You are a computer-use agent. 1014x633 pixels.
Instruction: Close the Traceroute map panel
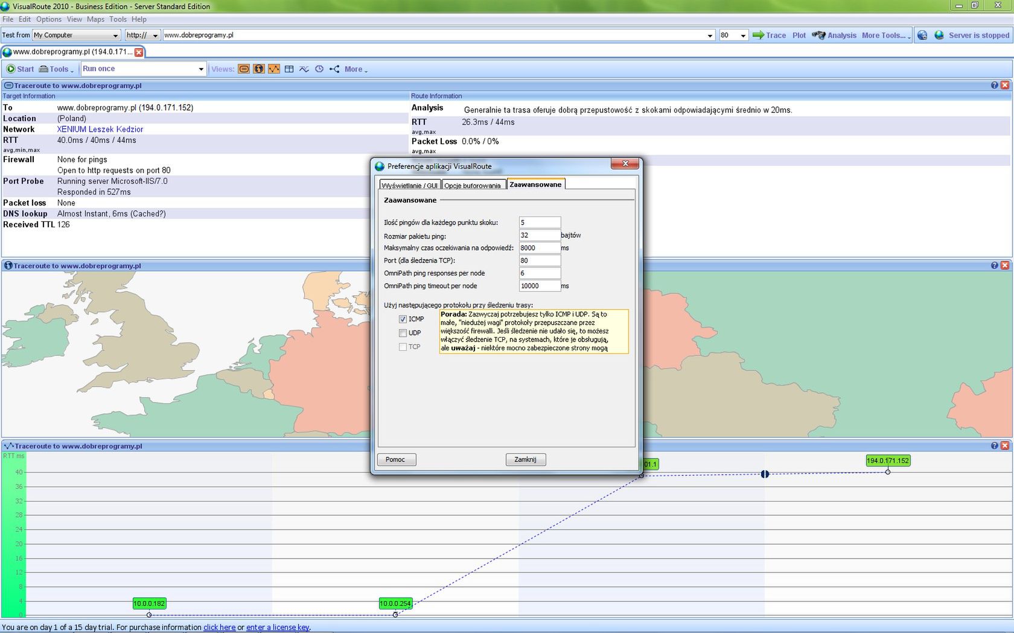[1005, 265]
